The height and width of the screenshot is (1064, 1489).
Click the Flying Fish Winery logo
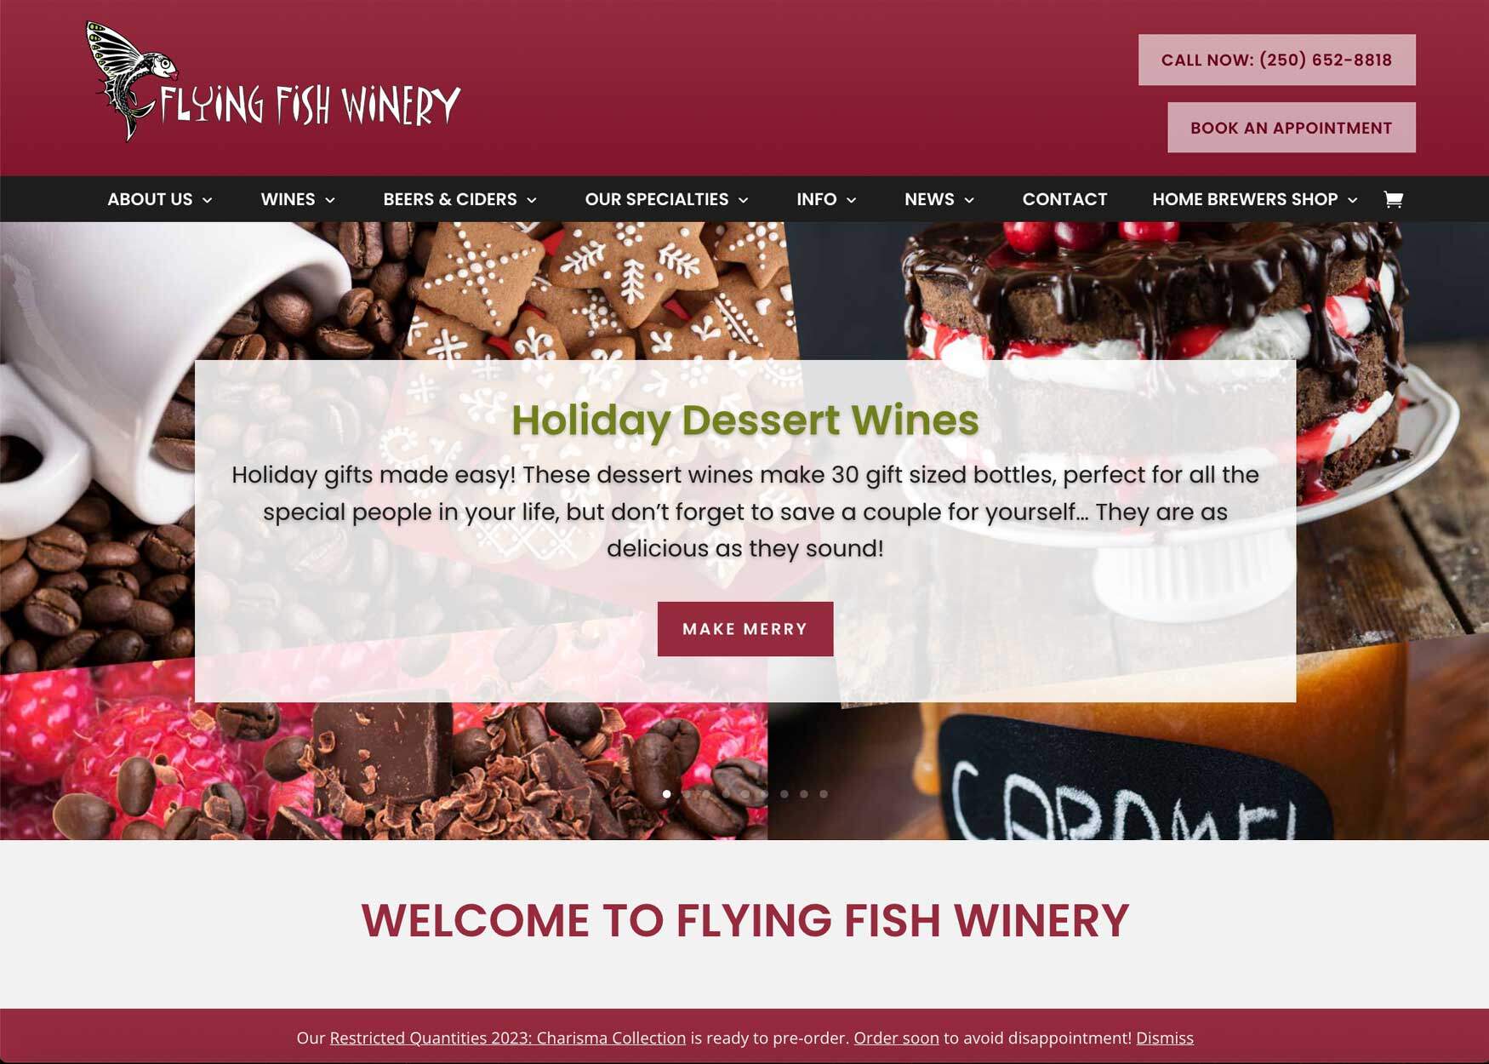pos(273,82)
